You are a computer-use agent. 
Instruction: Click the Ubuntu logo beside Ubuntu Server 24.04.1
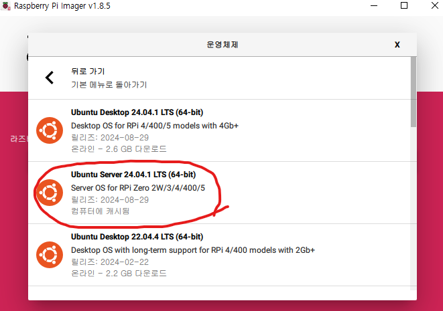tap(50, 193)
